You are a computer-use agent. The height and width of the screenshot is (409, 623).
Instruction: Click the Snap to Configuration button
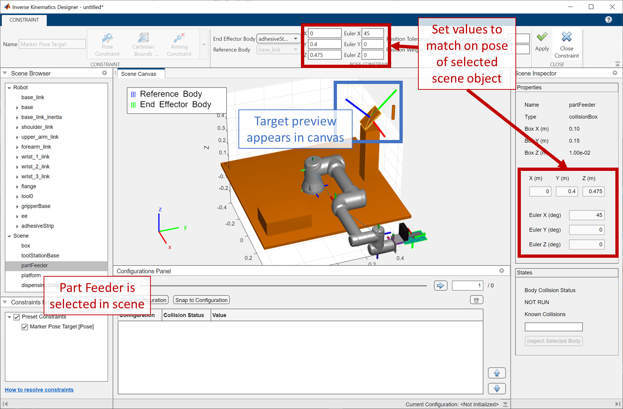[201, 300]
